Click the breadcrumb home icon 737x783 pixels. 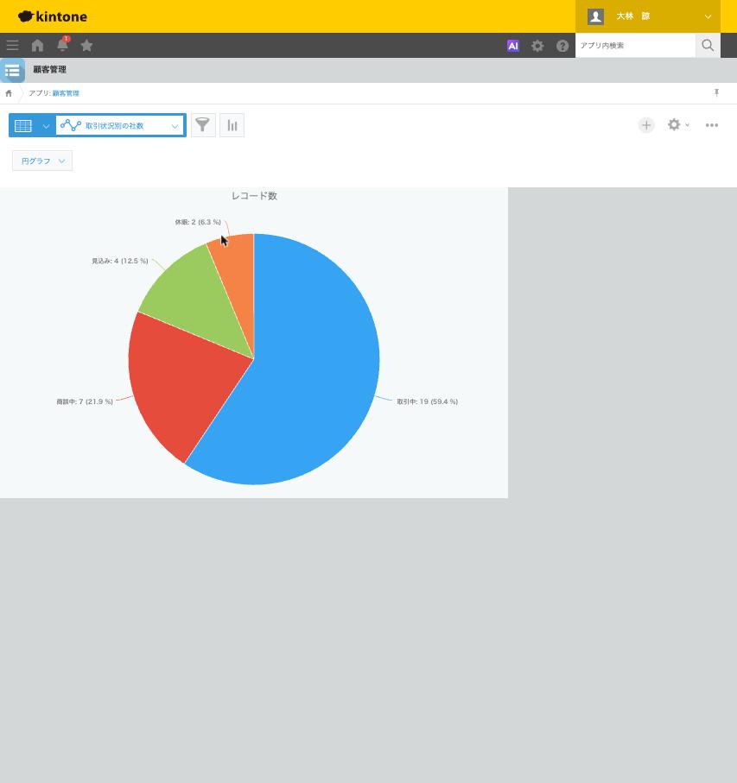tap(9, 93)
